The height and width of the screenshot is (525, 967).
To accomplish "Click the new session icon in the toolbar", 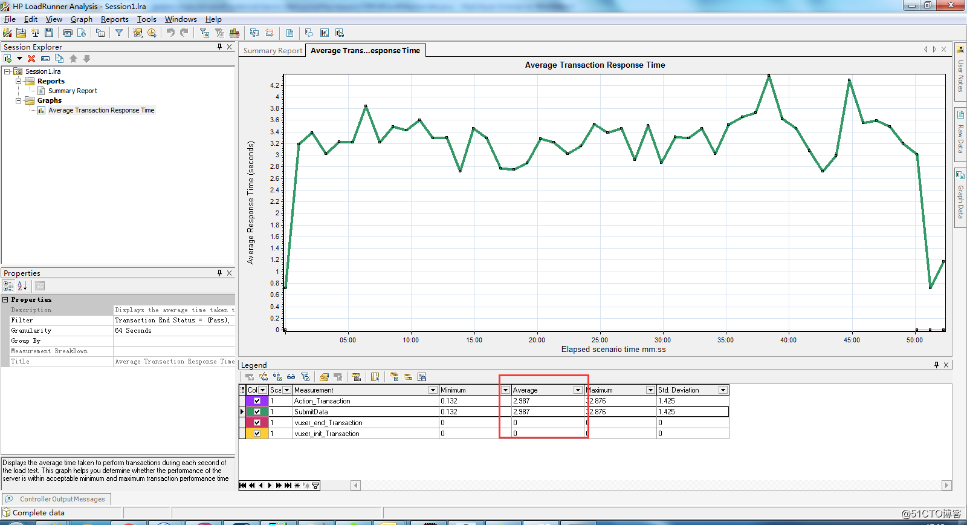I will pos(7,33).
